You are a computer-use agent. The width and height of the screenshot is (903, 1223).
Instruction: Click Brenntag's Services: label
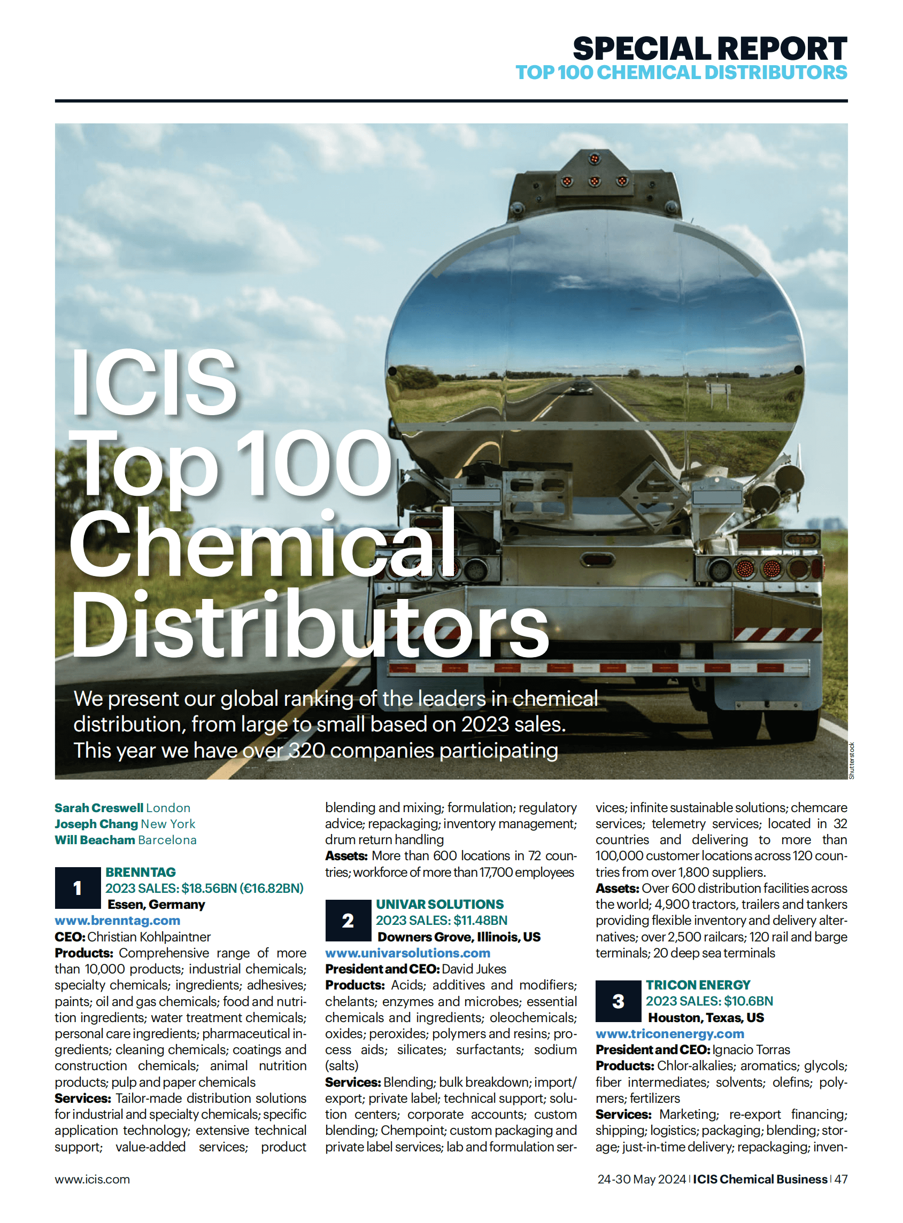[82, 1099]
